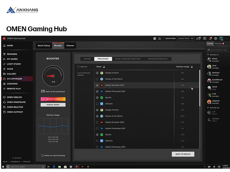Click the Swag friend avatar

209,60
